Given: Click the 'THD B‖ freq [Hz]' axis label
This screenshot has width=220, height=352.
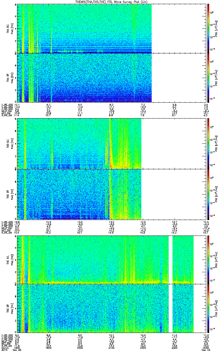Looking at the screenshot, I should pyautogui.click(x=10, y=194).
